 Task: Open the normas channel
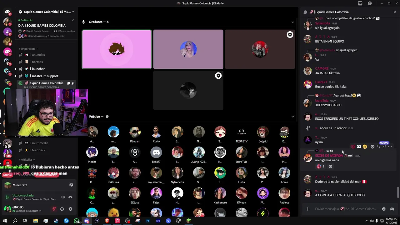tap(46, 62)
